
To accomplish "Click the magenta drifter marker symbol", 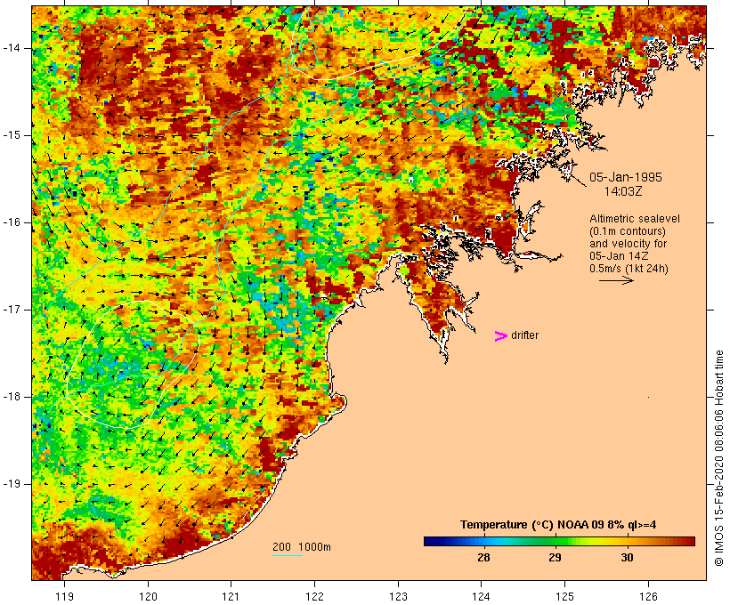I will pyautogui.click(x=501, y=336).
